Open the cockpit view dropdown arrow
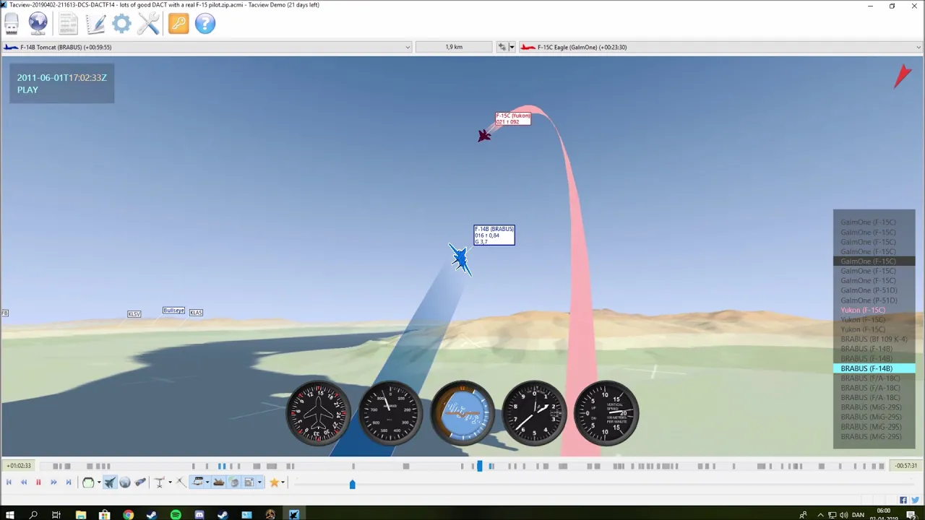This screenshot has height=520, width=925. point(98,482)
